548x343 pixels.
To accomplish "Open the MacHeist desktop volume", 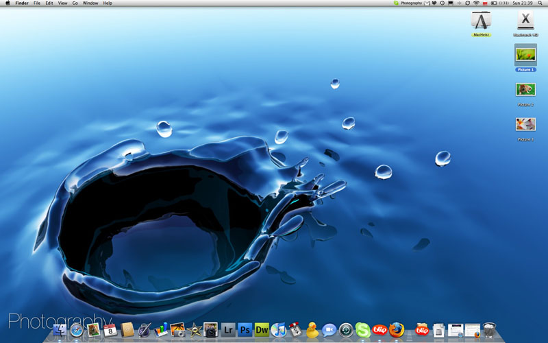I will click(482, 24).
